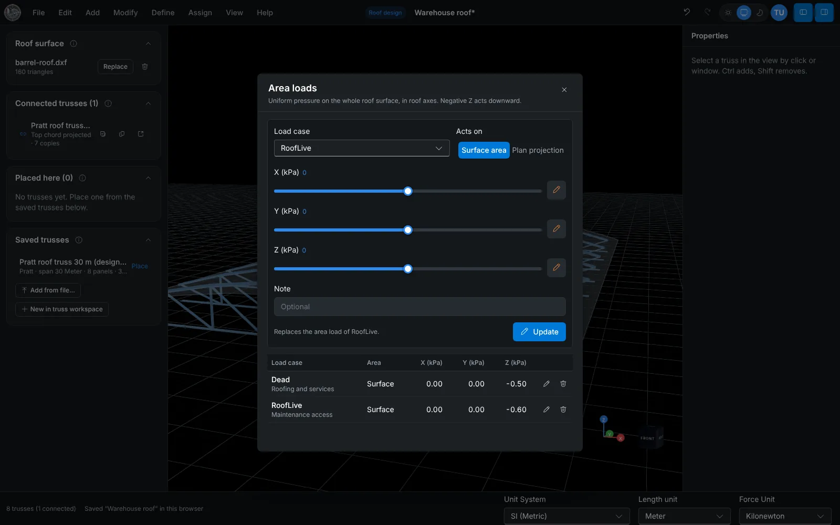
Task: Click info icon beside Saved trusses
Action: 79,240
